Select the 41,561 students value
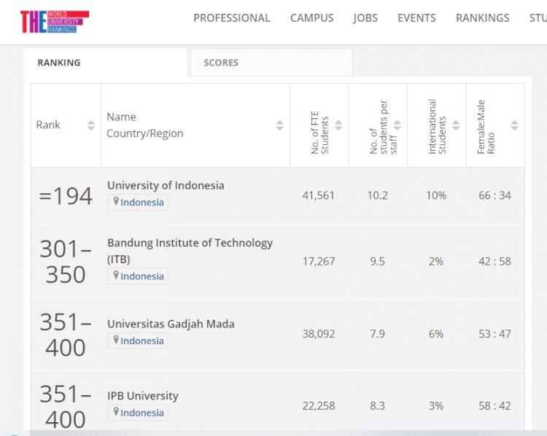 [x=319, y=195]
